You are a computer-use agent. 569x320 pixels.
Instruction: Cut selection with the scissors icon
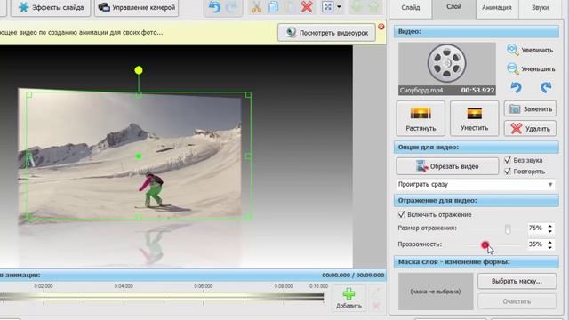pyautogui.click(x=257, y=7)
